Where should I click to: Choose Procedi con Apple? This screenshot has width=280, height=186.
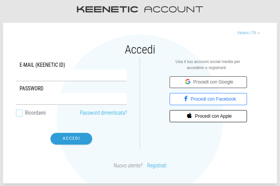tap(208, 116)
